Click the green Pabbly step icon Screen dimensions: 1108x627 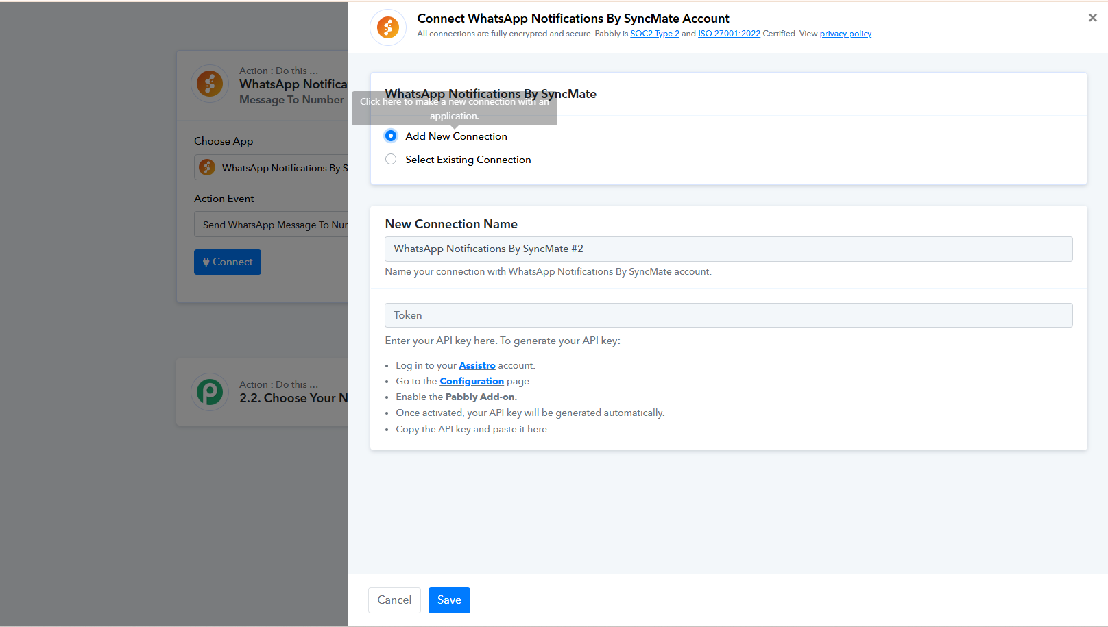pos(210,392)
